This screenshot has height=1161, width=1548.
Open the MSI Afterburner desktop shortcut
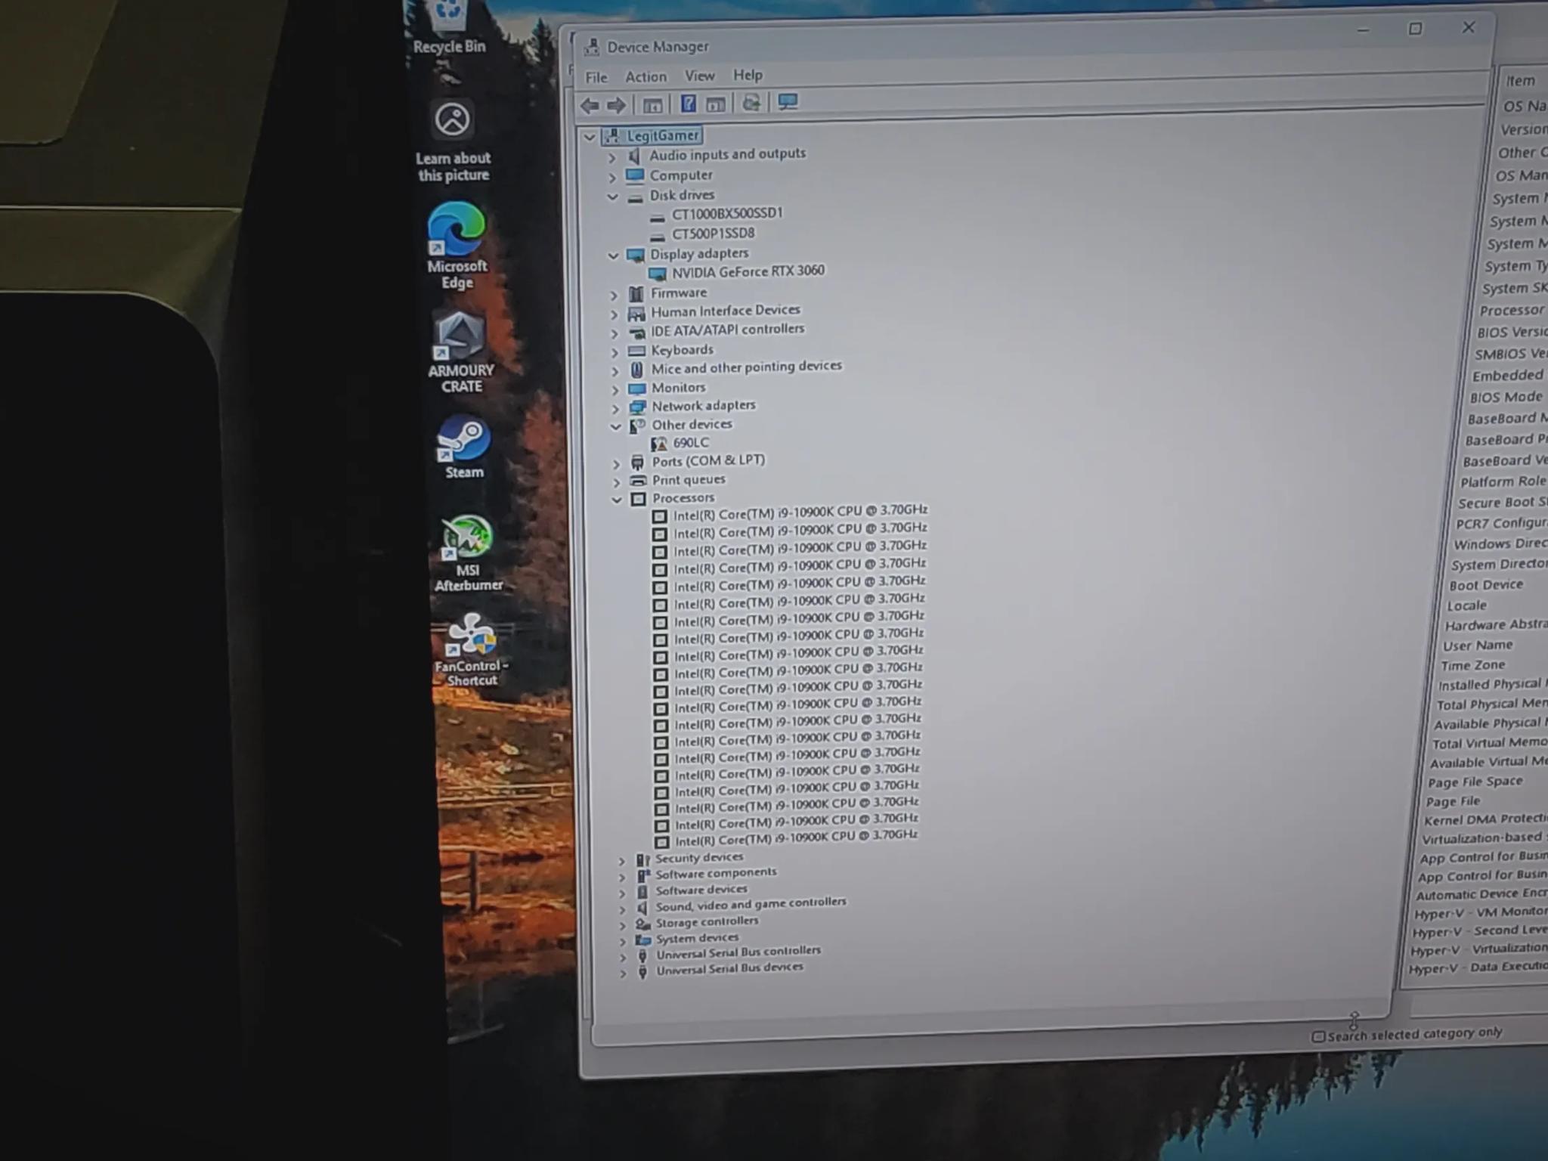[468, 553]
